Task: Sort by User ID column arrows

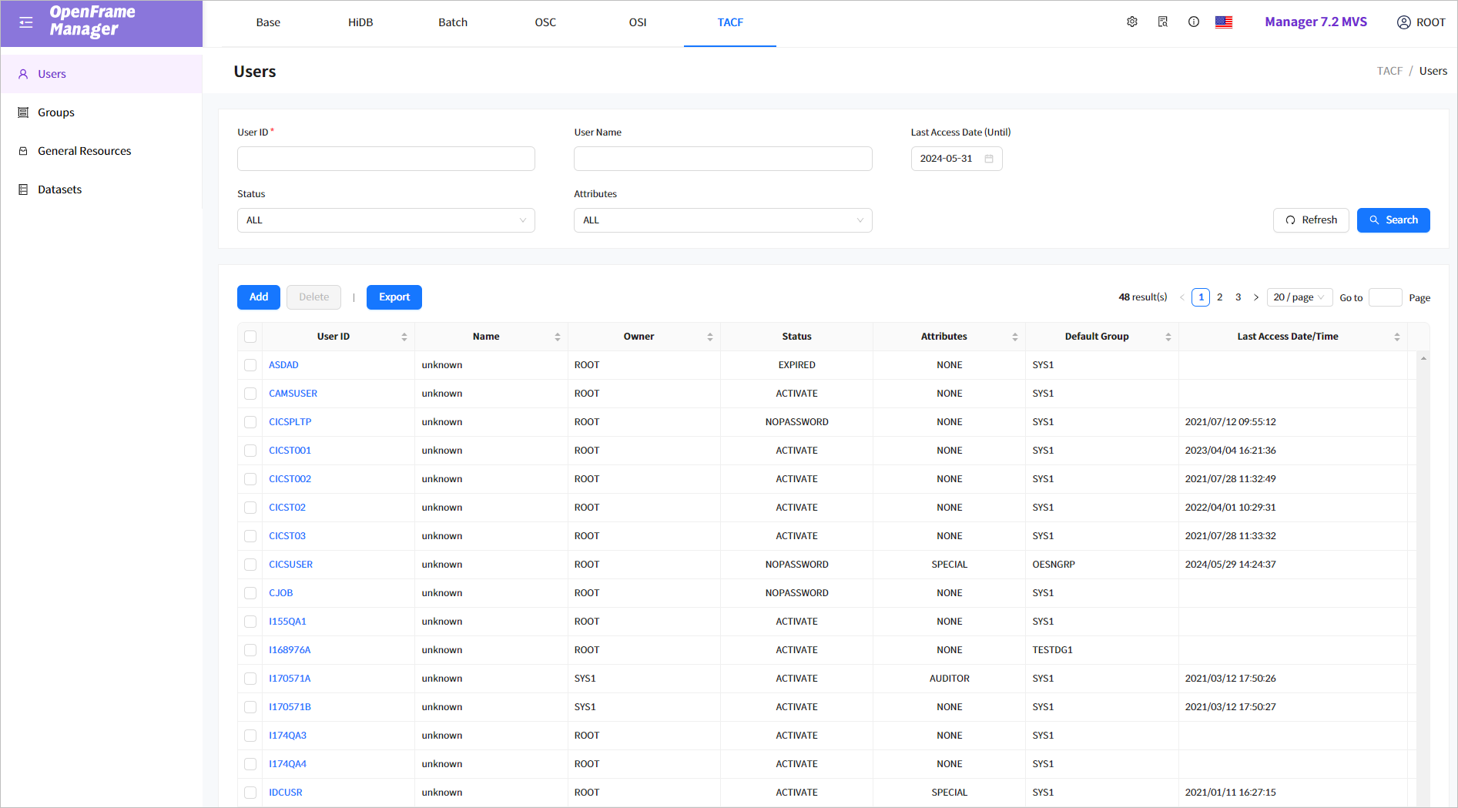Action: pos(404,337)
